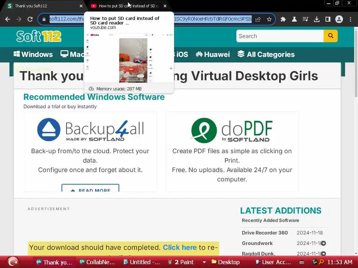This screenshot has width=358, height=268.
Task: Click the 'Download a trial or buy instantly' text
Action: (60, 106)
